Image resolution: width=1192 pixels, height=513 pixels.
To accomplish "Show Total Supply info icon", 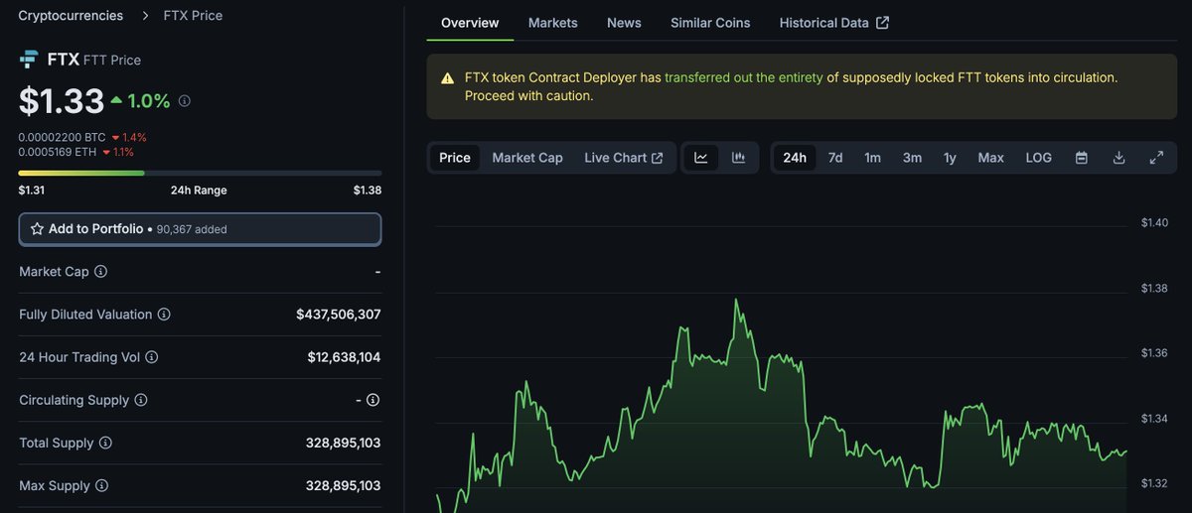I will (105, 444).
